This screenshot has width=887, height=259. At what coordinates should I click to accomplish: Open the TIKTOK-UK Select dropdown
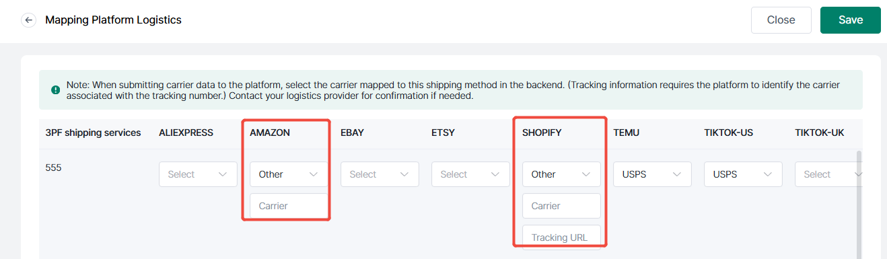828,174
